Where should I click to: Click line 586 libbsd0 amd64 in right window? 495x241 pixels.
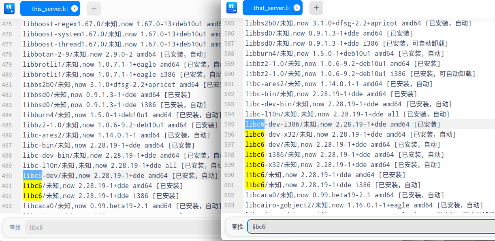[329, 33]
